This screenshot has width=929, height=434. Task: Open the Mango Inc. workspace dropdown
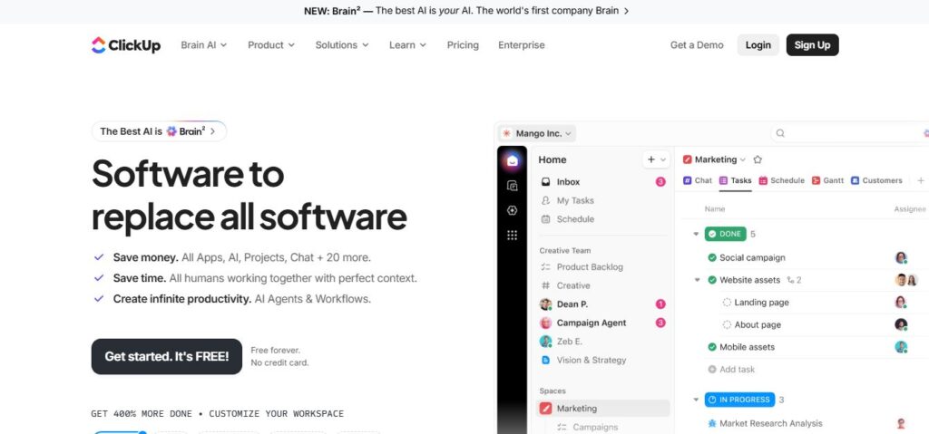pos(537,133)
